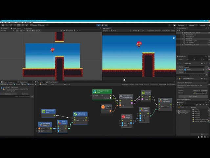The width and height of the screenshot is (210, 158).
Task: Switch to the Scene tab
Action: click(x=4, y=28)
